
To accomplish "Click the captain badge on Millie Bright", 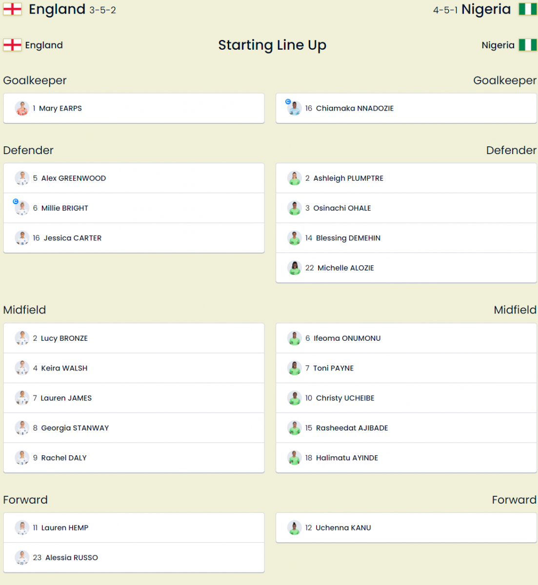I will click(x=16, y=201).
